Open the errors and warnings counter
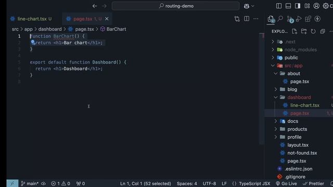 tap(60, 183)
